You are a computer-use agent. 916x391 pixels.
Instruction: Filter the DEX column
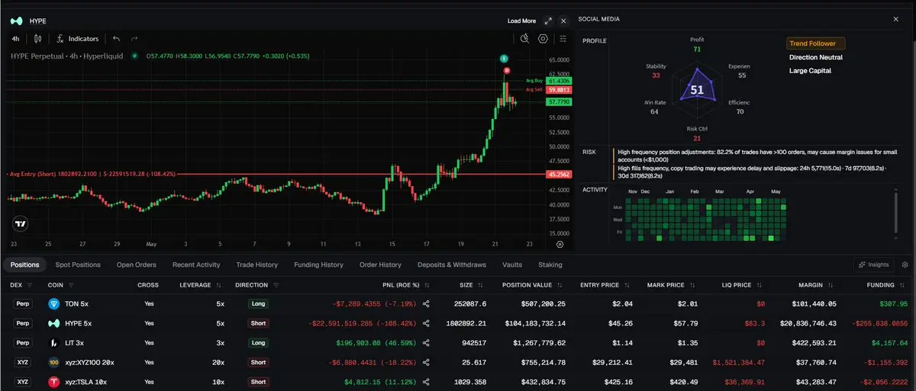pos(30,285)
